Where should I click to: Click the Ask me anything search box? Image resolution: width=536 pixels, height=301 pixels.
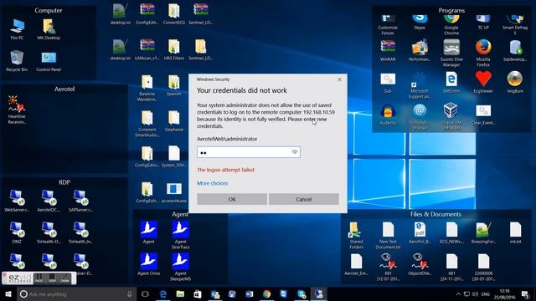point(76,293)
